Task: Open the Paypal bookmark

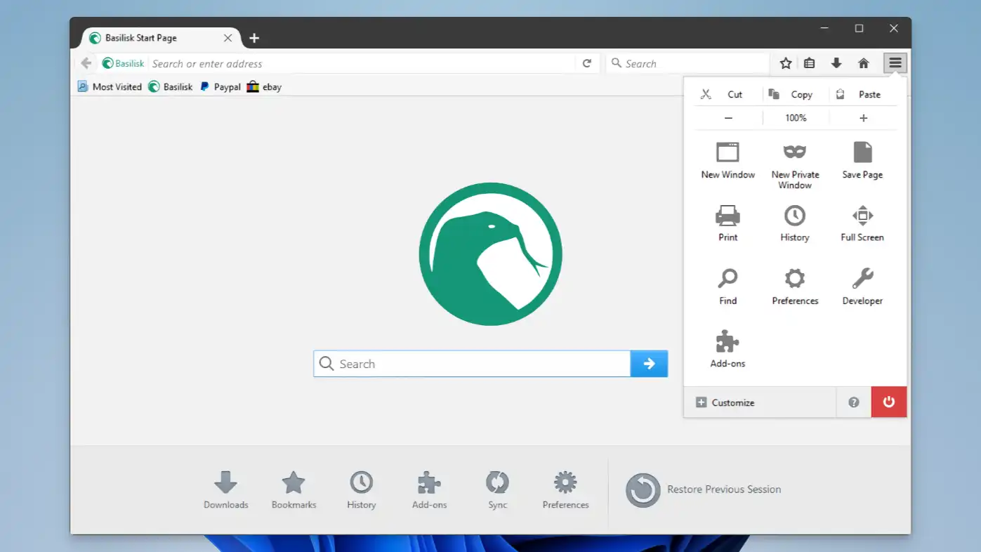Action: [220, 86]
